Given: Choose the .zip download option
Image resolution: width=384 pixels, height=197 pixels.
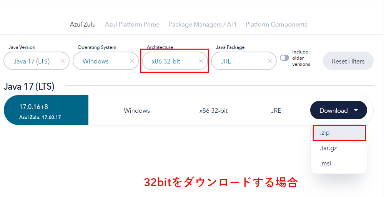Looking at the screenshot, I should [x=339, y=133].
